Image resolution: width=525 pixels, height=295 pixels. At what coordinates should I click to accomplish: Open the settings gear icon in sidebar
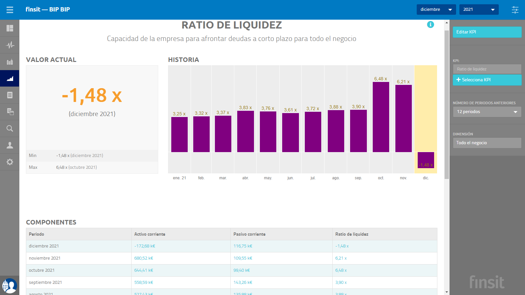pyautogui.click(x=10, y=162)
